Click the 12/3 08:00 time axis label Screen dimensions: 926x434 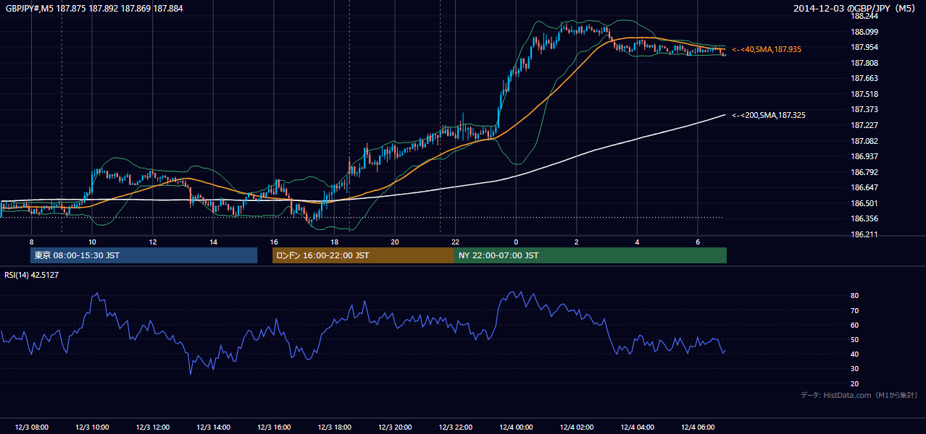click(31, 427)
